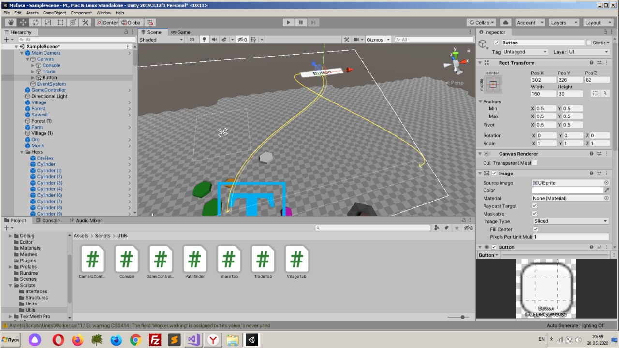
Task: Toggle Center pivot mode button
Action: pos(107,23)
